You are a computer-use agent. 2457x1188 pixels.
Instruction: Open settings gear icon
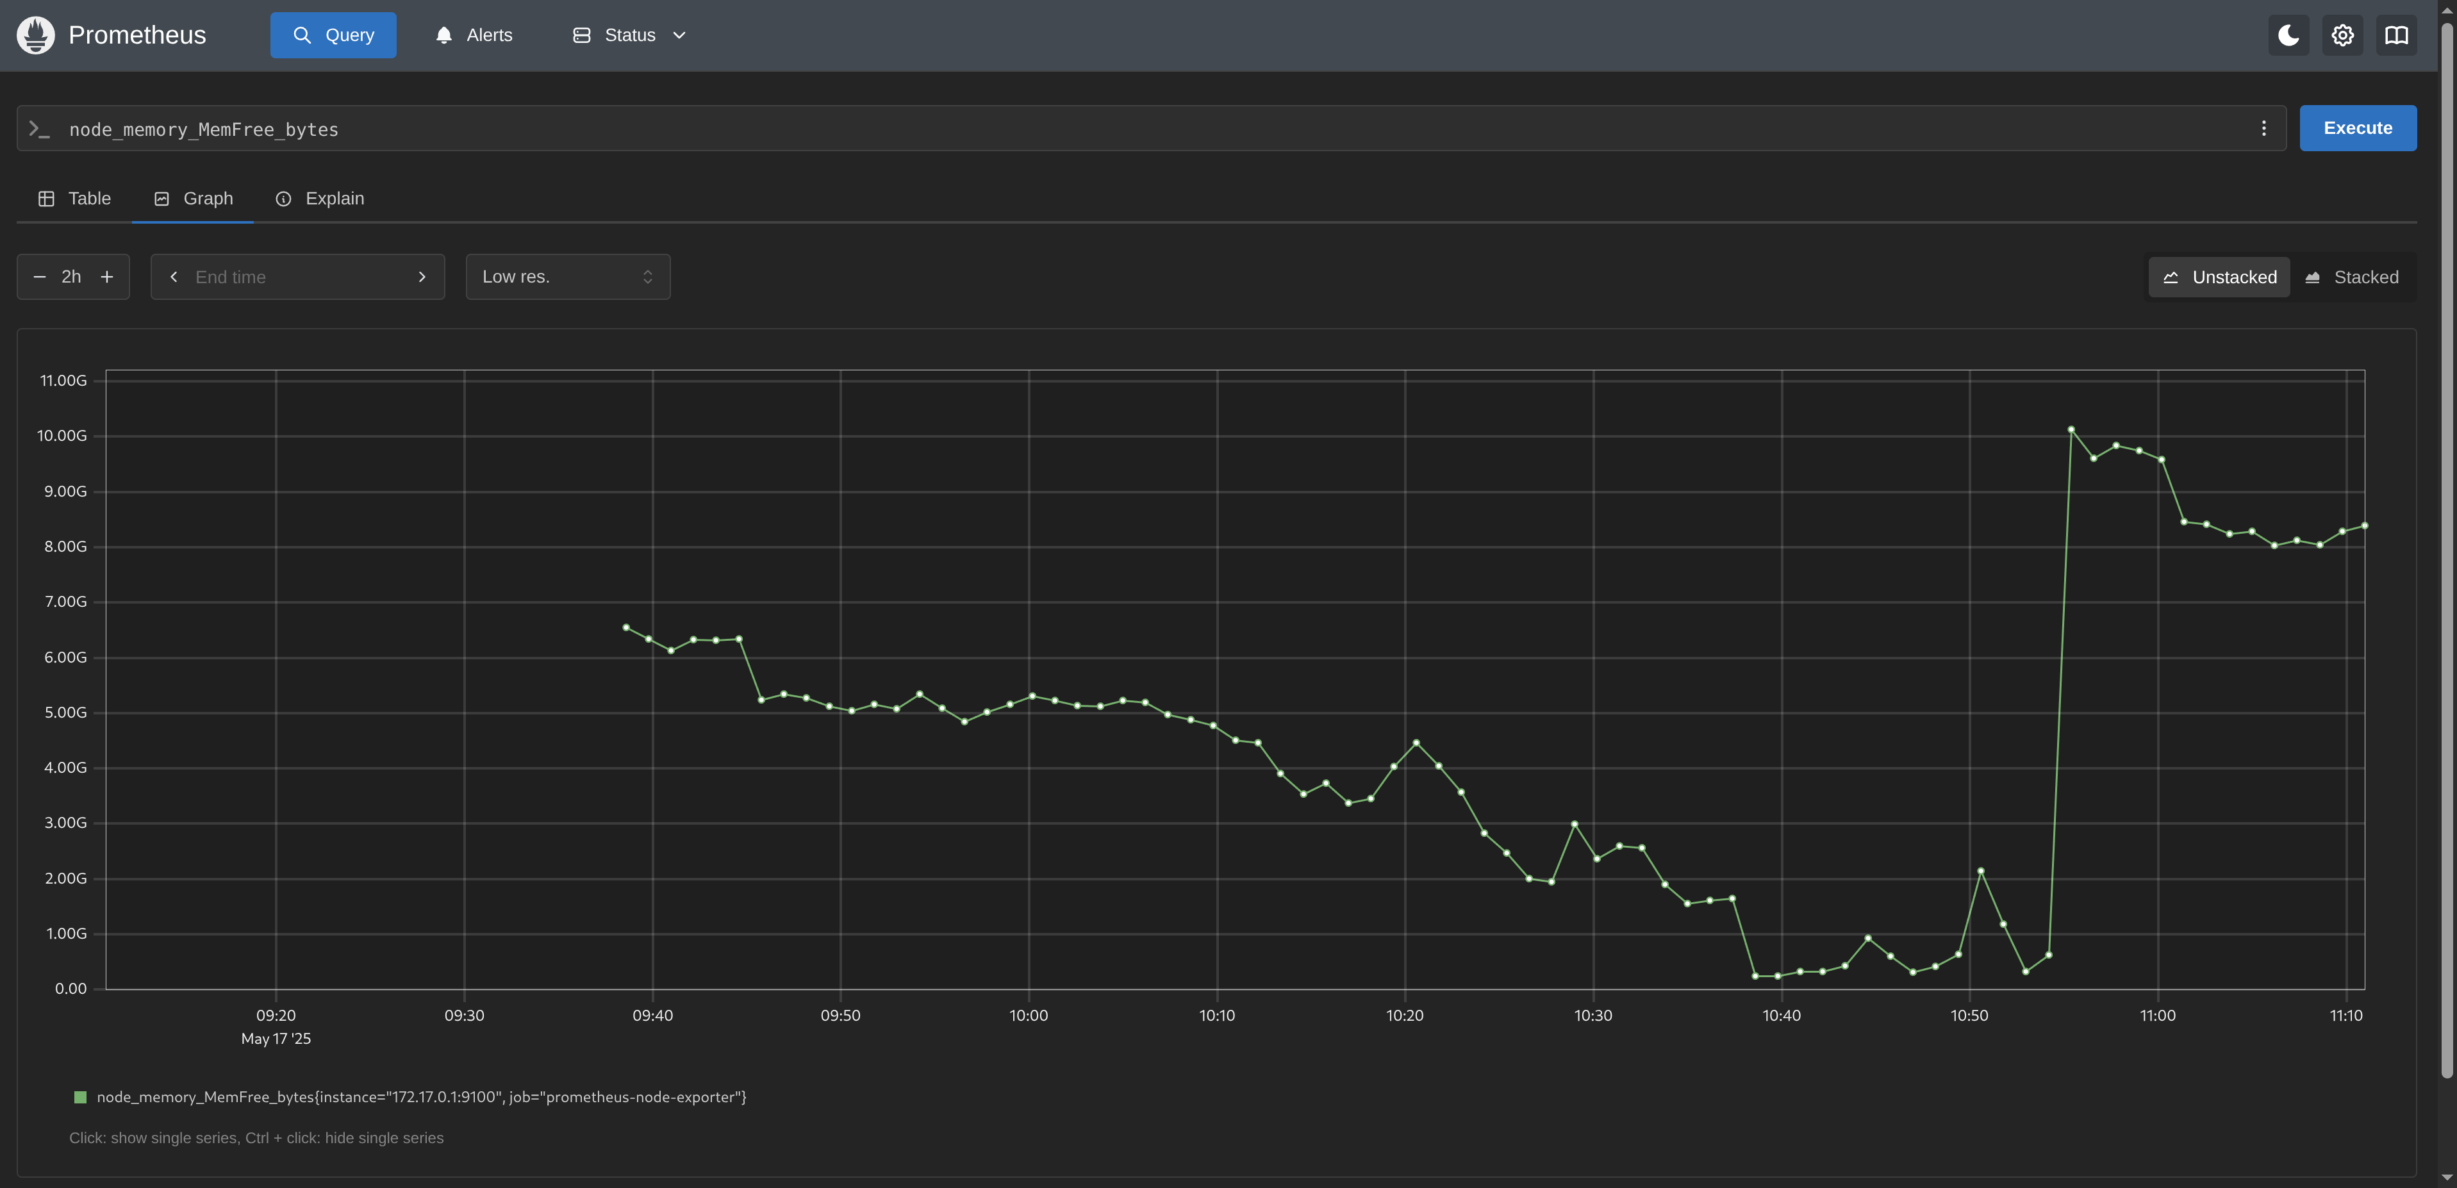2342,35
